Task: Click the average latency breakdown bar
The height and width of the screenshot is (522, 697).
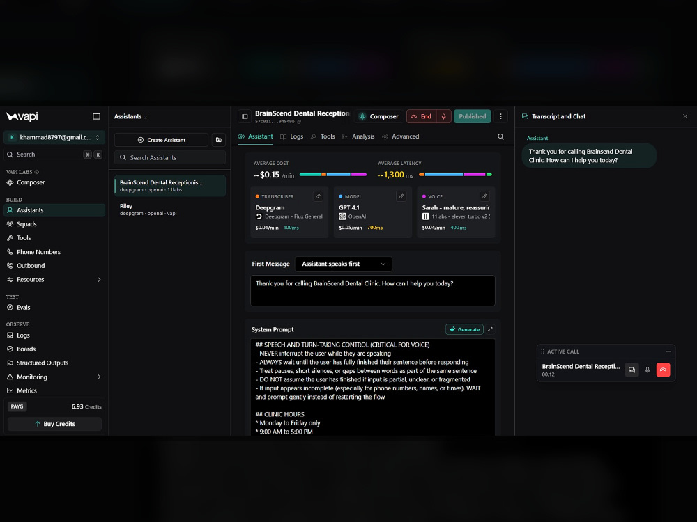Action: 455,175
